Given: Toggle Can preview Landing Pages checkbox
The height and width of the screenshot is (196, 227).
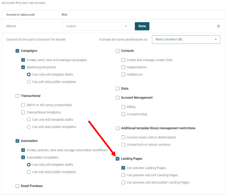Looking at the screenshot, I should click(123, 168).
